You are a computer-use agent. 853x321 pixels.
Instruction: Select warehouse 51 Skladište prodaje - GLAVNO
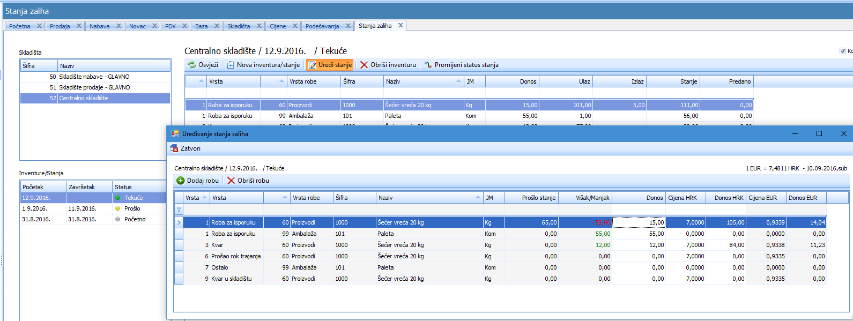click(x=95, y=87)
